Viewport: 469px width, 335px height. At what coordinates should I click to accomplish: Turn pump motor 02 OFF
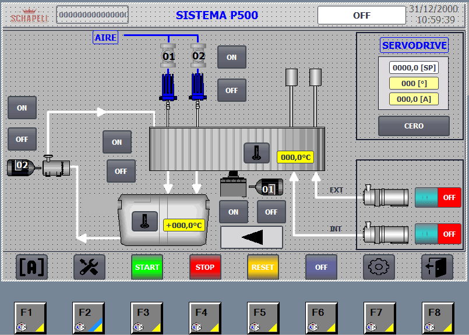tap(22, 139)
